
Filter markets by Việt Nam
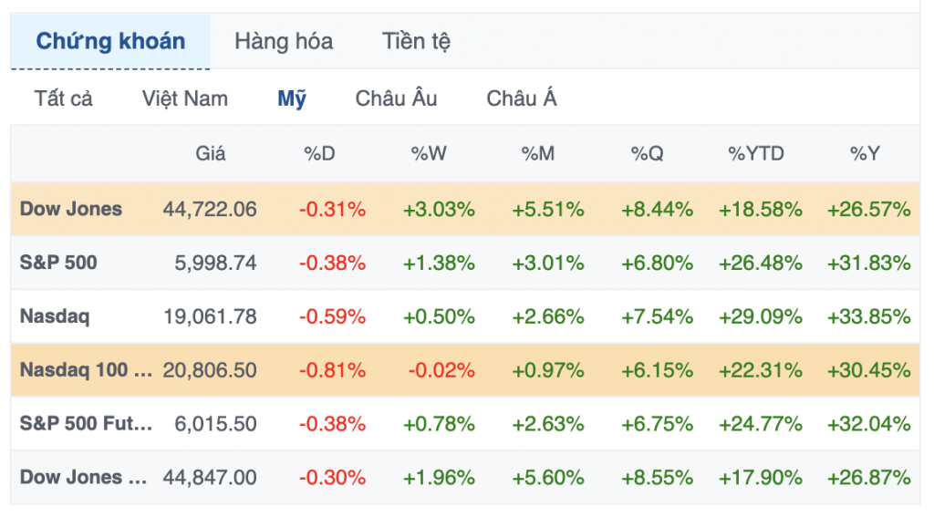click(x=185, y=98)
